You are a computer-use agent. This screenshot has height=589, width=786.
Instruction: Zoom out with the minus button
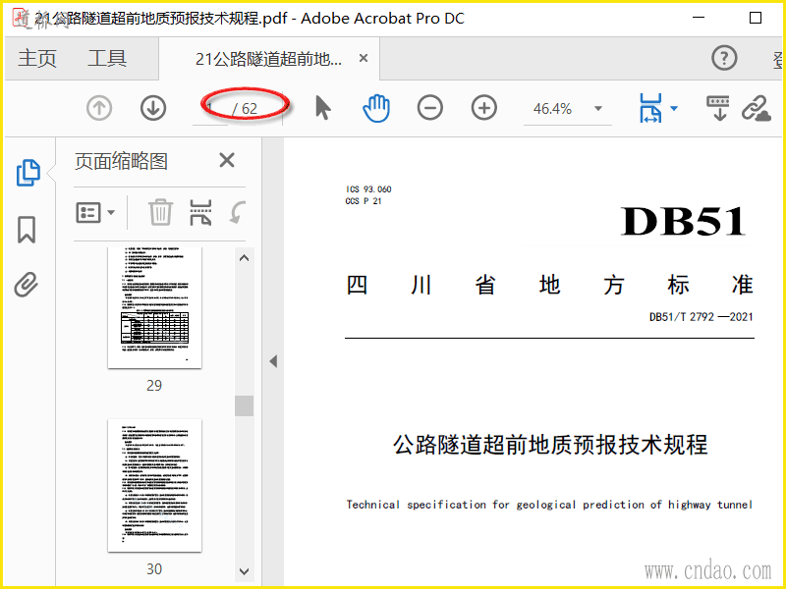coord(430,108)
